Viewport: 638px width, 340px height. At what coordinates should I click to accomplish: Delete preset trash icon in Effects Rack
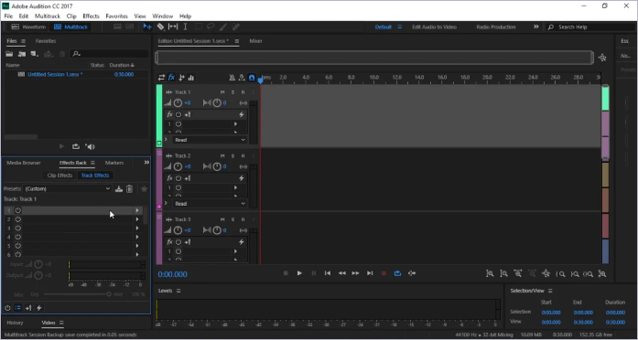click(129, 189)
